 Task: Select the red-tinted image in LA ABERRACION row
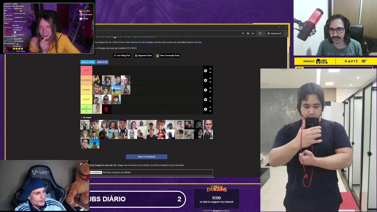point(107,109)
